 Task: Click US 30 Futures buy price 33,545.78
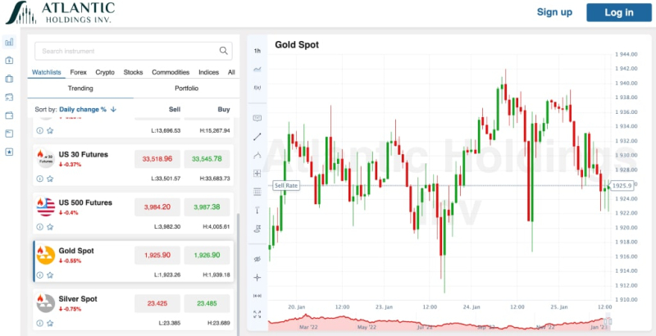tap(207, 159)
